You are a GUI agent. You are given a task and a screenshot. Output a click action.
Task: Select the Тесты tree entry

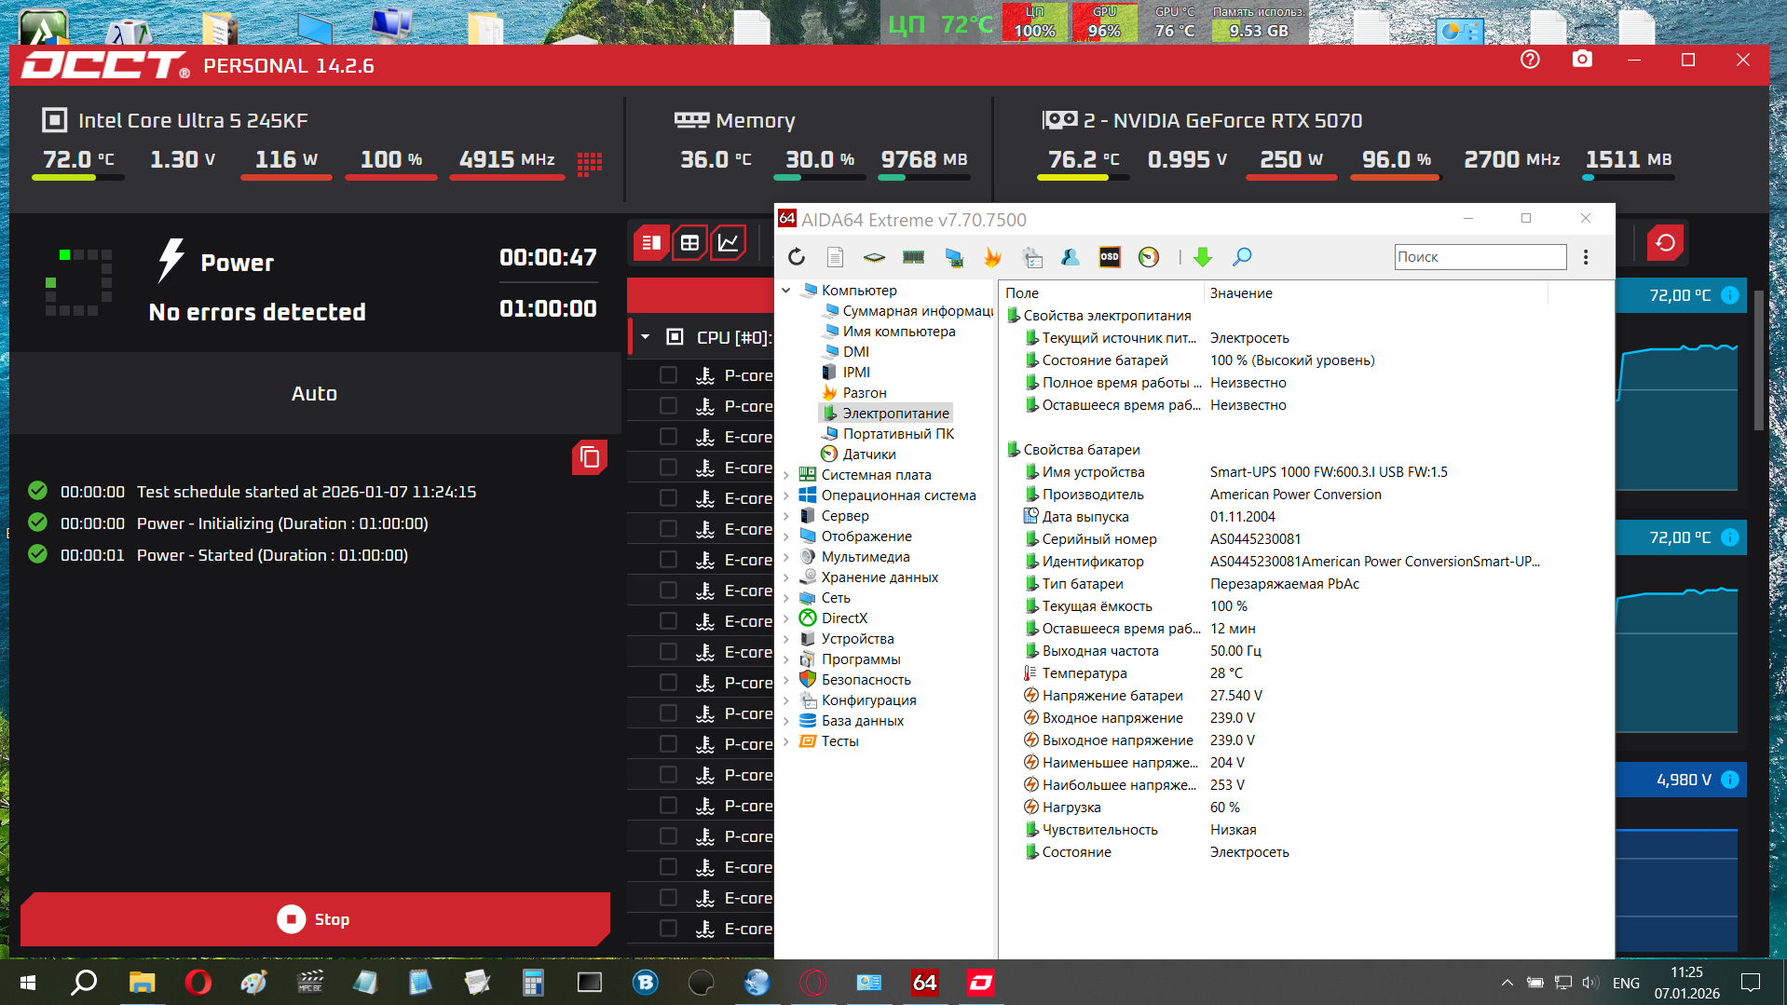click(839, 741)
